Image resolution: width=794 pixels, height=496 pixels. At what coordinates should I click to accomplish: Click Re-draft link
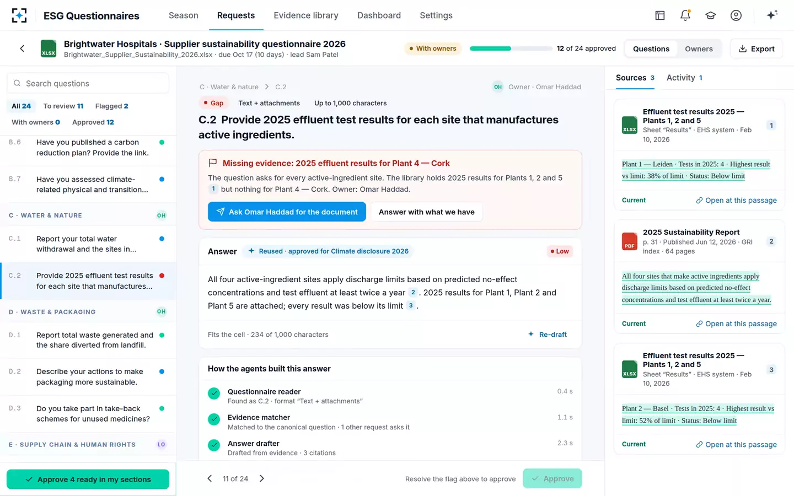[x=547, y=335]
